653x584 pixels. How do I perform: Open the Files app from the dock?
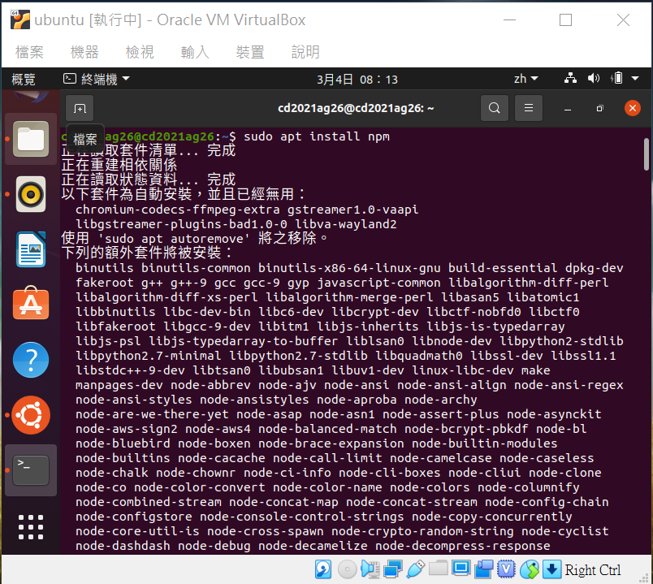[x=31, y=139]
